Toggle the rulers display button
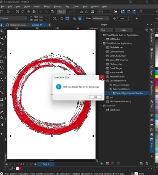The width and height of the screenshot is (158, 175). click(123, 12)
